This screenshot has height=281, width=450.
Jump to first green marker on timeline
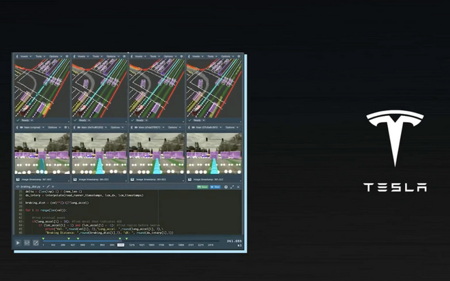coord(44,239)
